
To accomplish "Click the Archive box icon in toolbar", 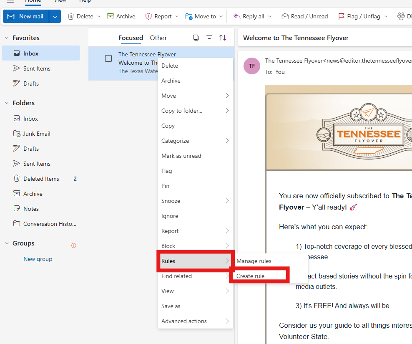I will (x=111, y=16).
